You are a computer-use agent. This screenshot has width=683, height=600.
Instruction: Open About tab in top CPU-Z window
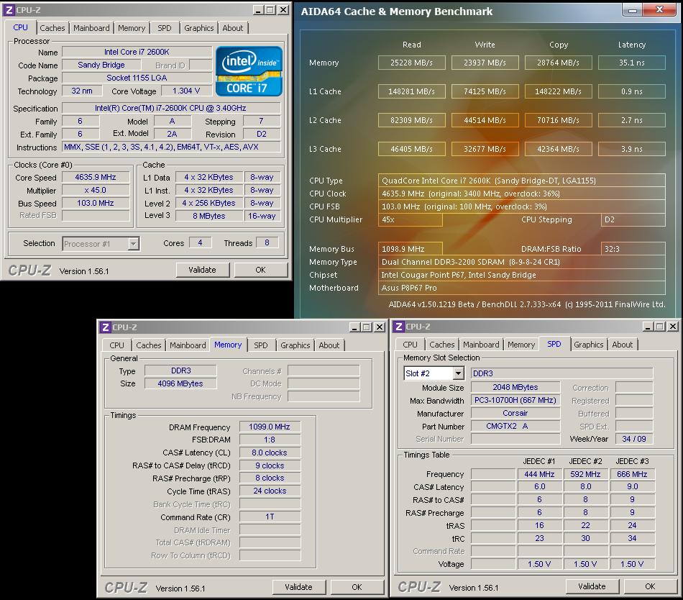(233, 28)
